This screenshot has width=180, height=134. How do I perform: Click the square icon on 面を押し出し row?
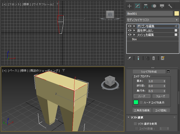click(176, 30)
